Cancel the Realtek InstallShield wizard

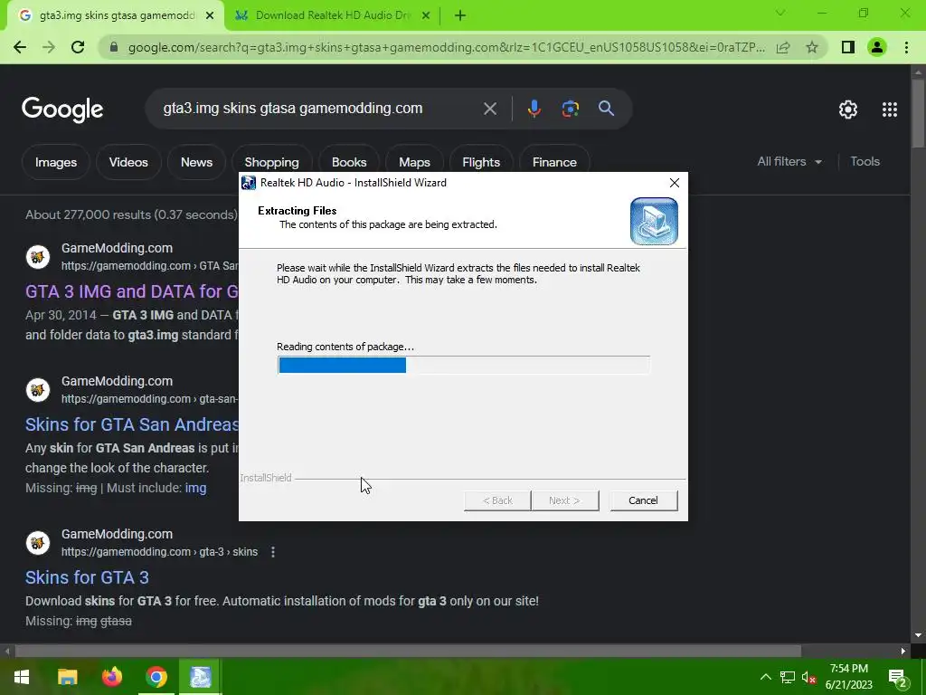(643, 500)
